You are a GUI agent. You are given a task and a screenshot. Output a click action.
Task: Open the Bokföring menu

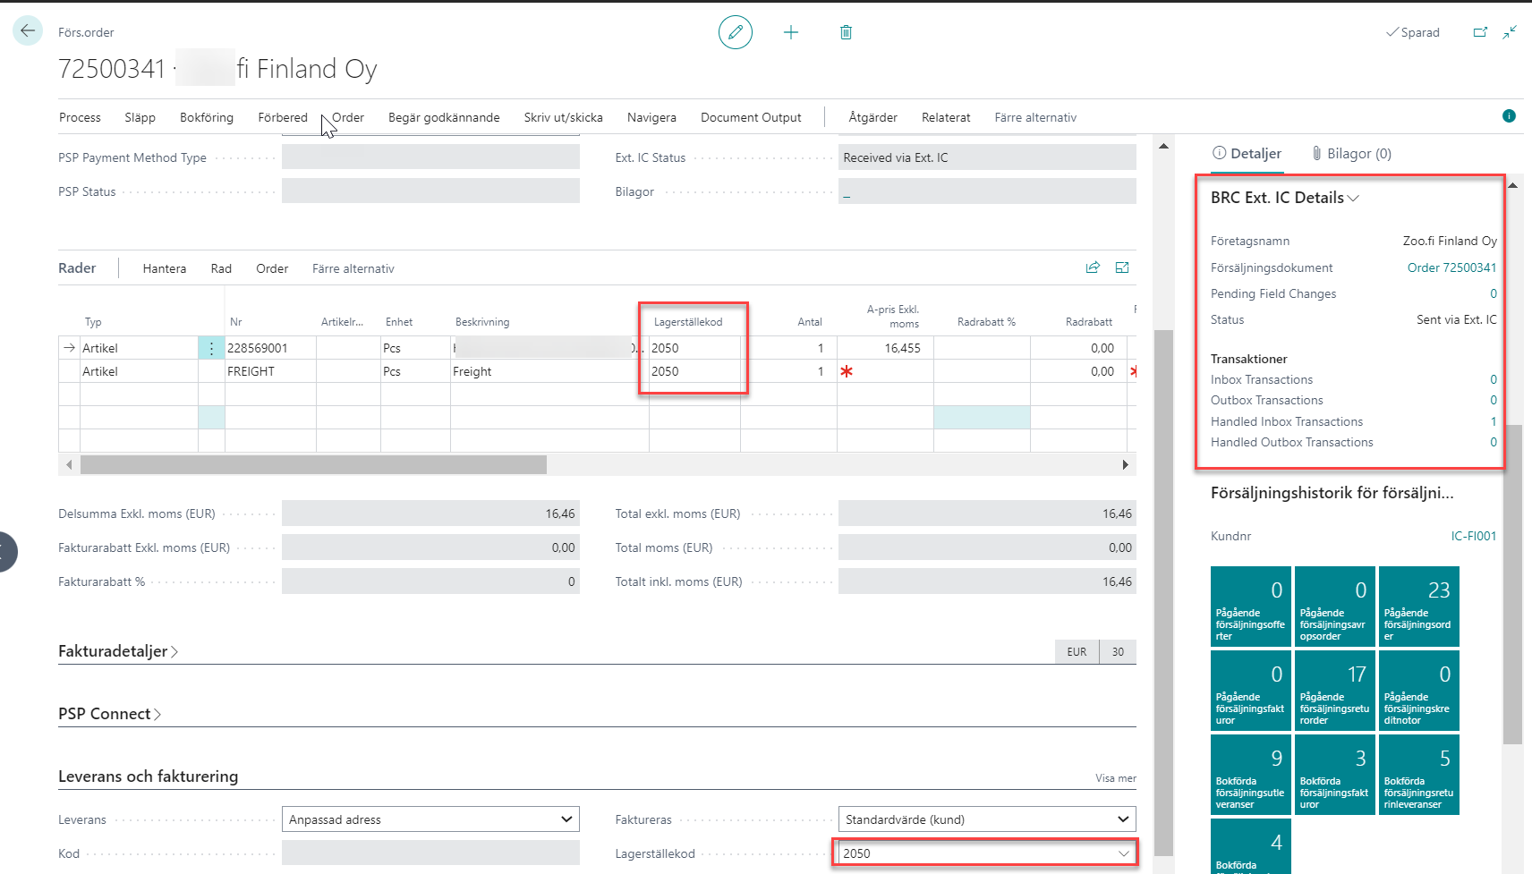206,117
